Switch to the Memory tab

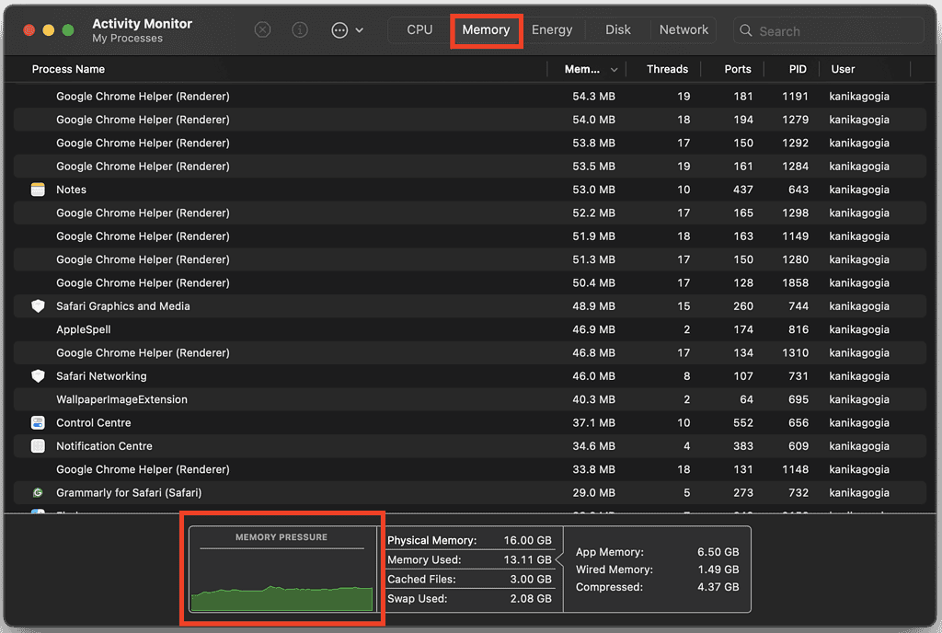coord(486,29)
